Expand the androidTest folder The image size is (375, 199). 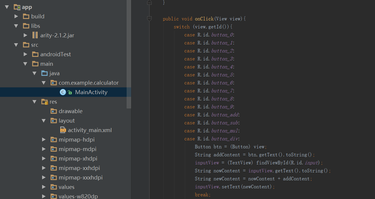click(26, 54)
